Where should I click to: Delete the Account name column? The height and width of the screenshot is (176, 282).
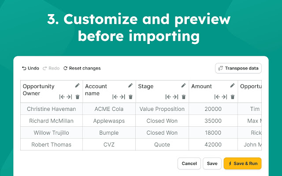click(130, 97)
